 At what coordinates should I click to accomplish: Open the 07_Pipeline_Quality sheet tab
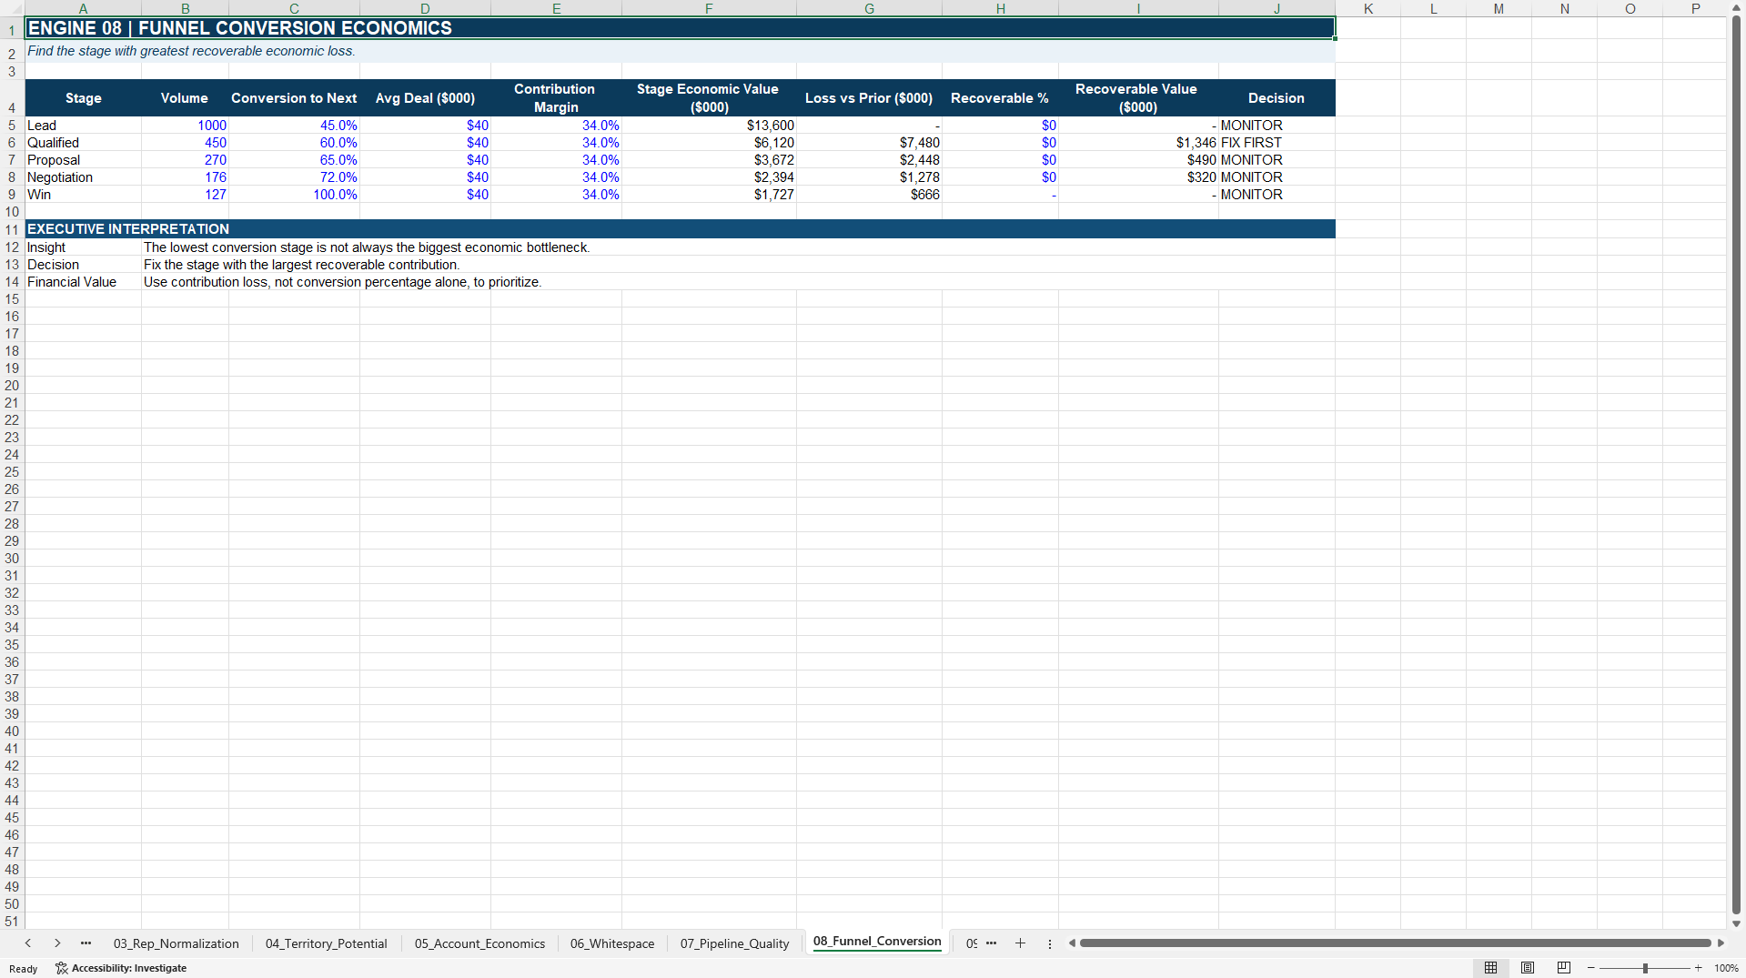coord(734,943)
